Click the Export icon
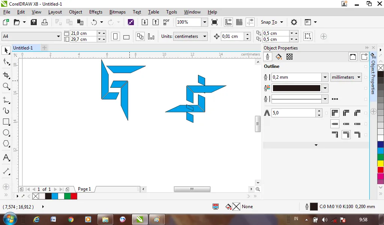Viewport: 384px width, 225px height. [156, 22]
